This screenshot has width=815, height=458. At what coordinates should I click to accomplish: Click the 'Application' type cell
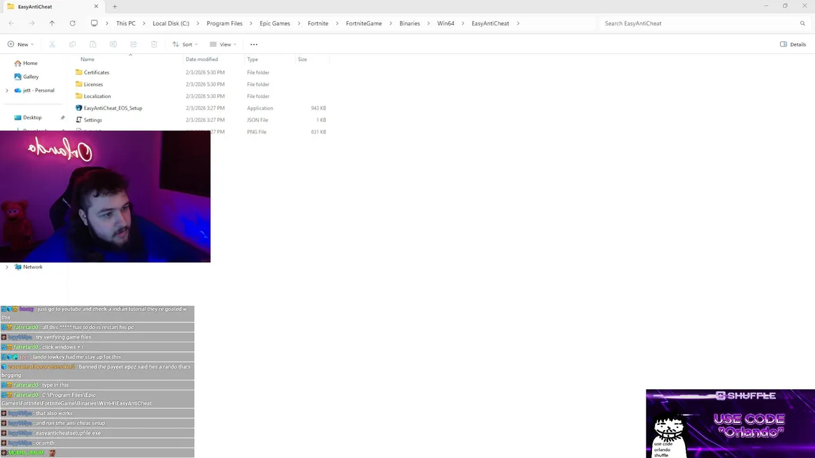point(260,108)
